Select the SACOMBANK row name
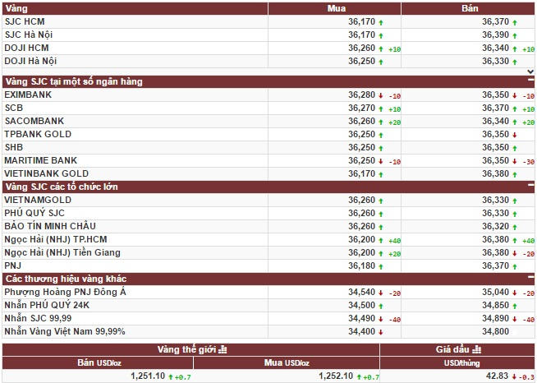 30,121
